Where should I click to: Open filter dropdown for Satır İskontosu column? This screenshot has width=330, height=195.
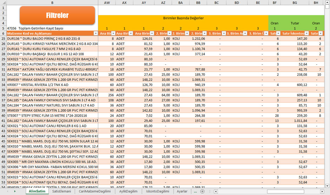tap(306, 34)
